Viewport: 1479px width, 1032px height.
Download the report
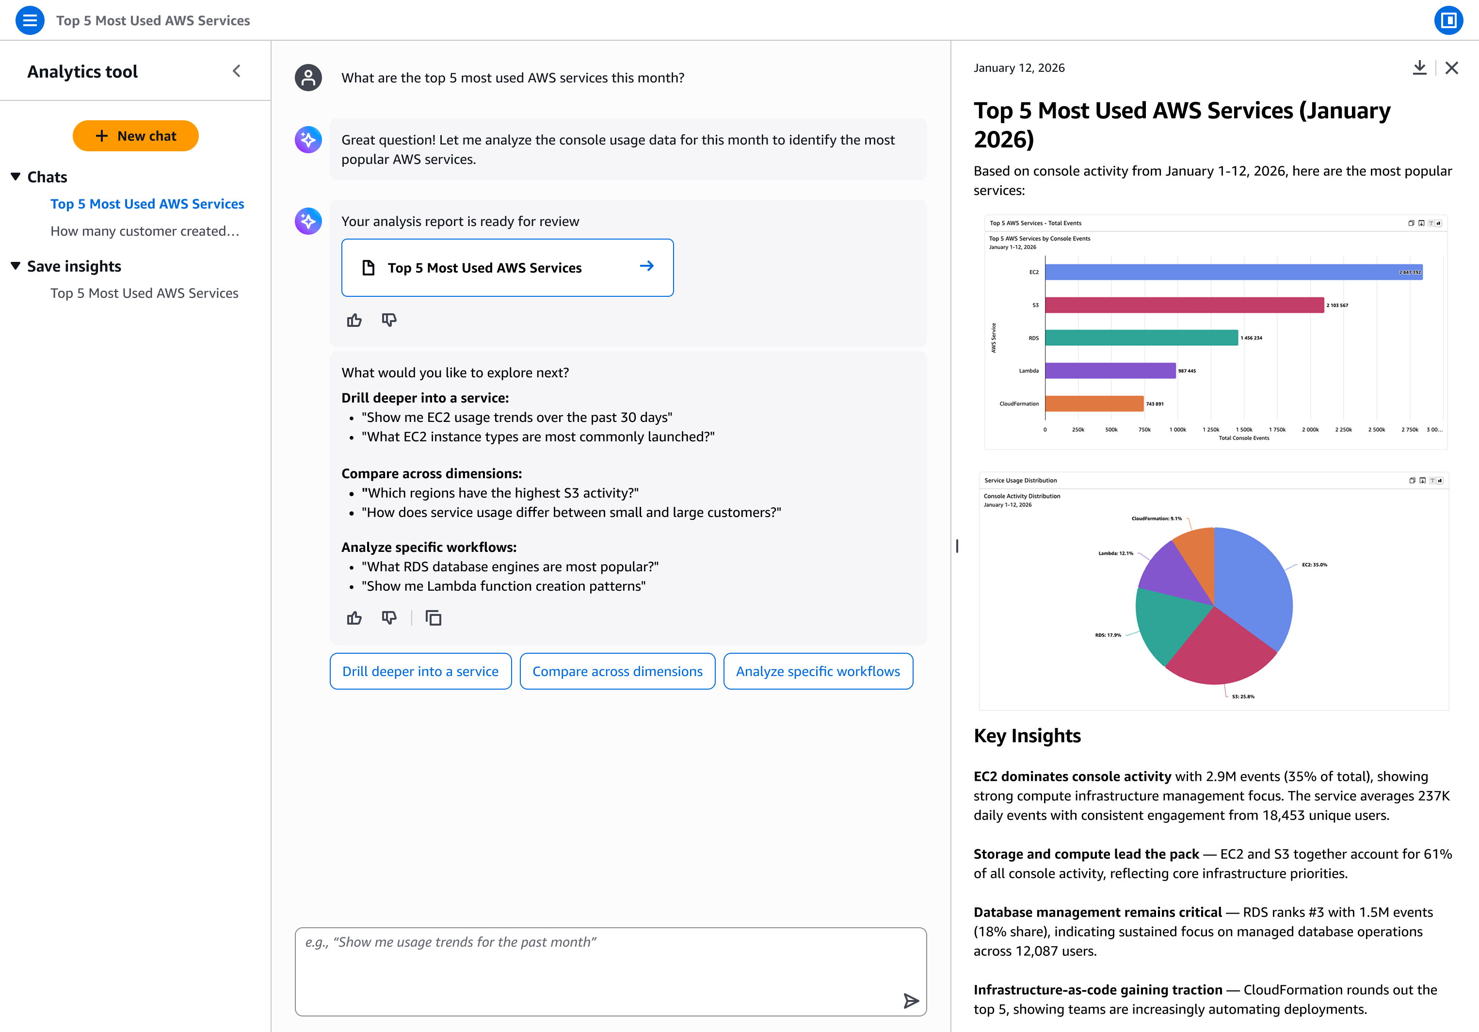point(1420,67)
